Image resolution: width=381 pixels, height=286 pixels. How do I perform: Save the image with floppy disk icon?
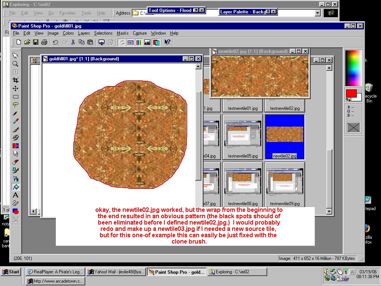point(36,42)
